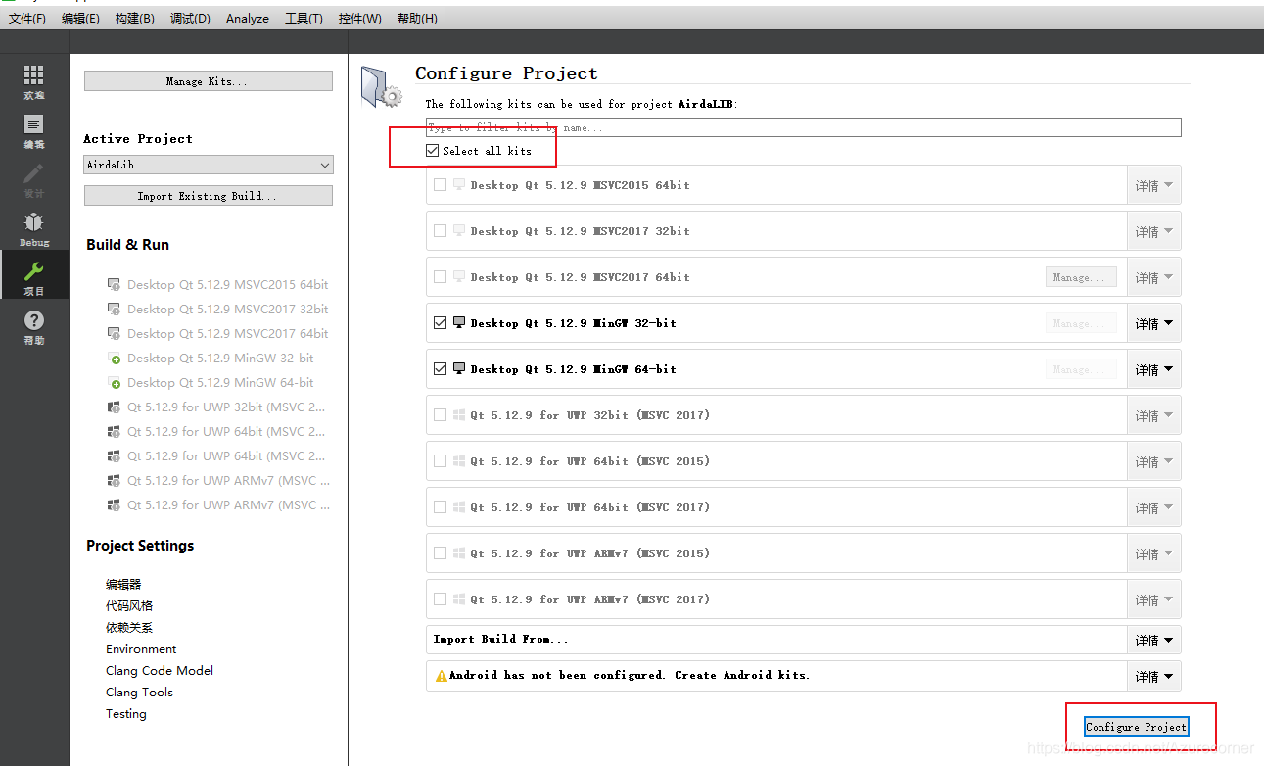Viewport: 1264px width, 766px height.
Task: Click the Import Existing Build button
Action: click(x=208, y=195)
